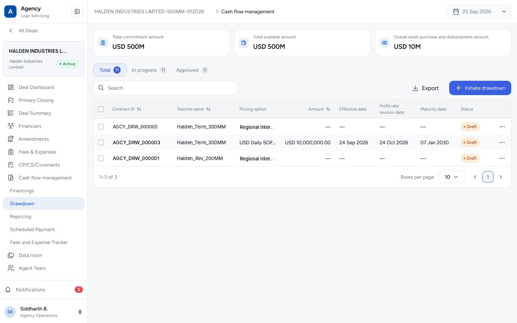517x323 pixels.
Task: Open the rows per page dropdown
Action: tap(452, 177)
